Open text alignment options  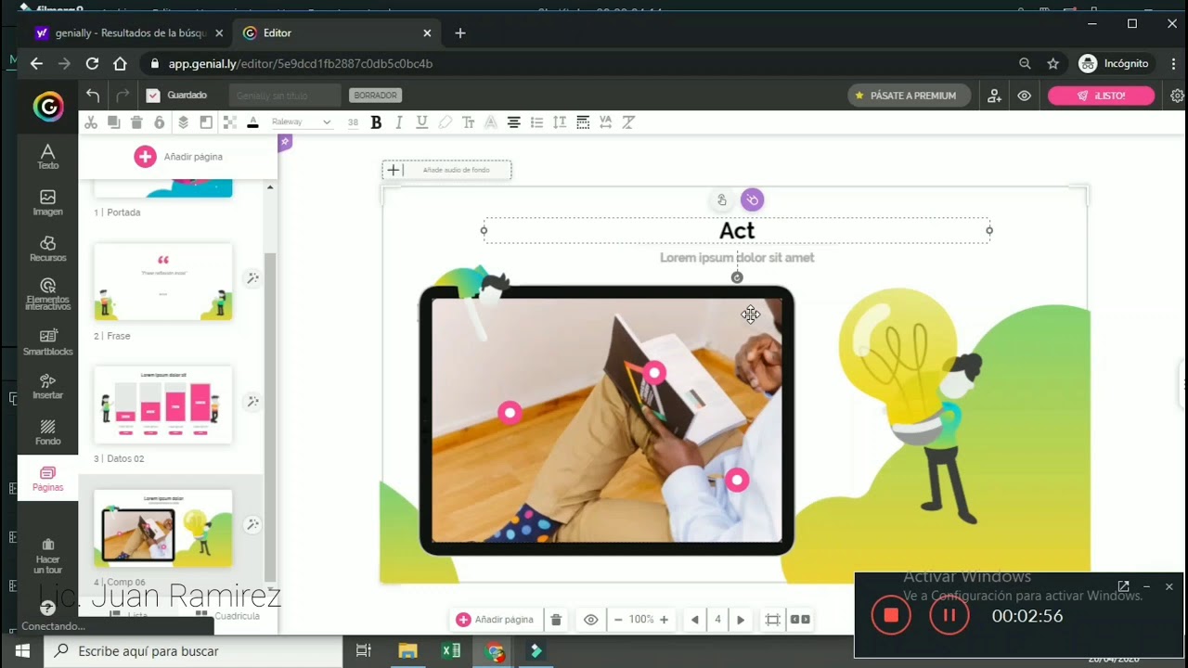tap(513, 122)
